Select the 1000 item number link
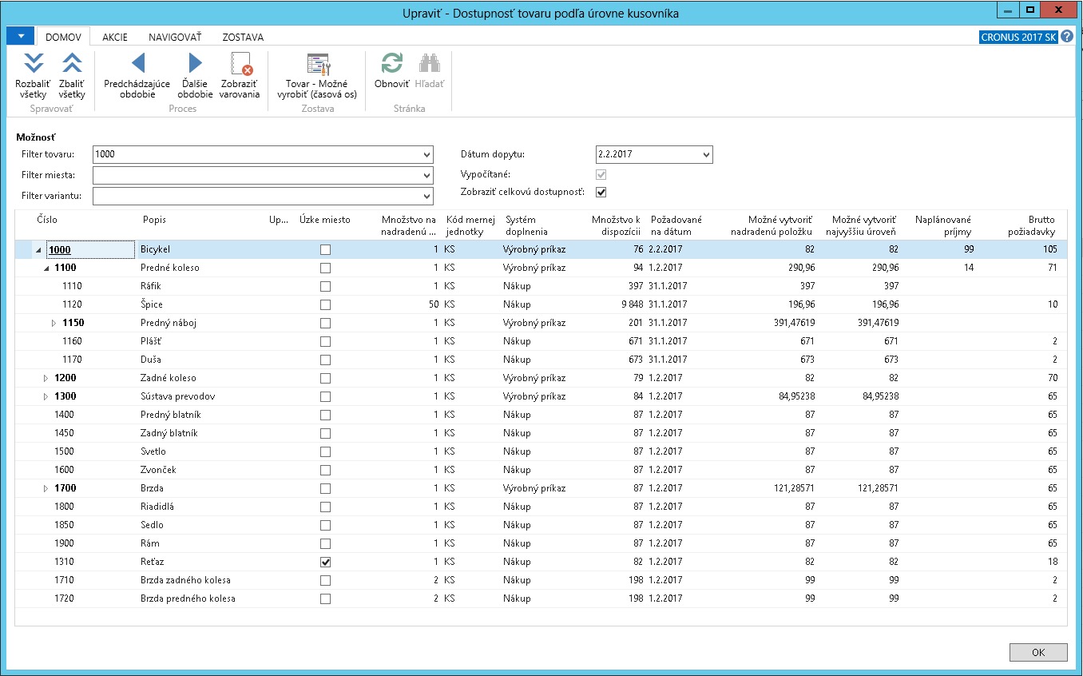 click(59, 250)
